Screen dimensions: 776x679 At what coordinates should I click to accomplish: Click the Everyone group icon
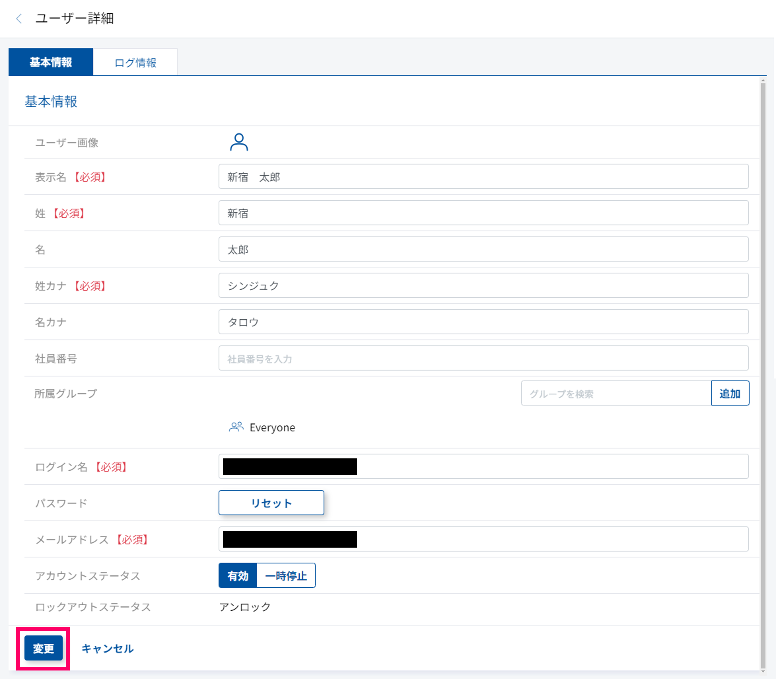(236, 427)
